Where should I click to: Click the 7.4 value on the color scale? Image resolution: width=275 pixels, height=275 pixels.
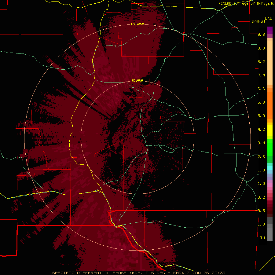tap(261, 75)
